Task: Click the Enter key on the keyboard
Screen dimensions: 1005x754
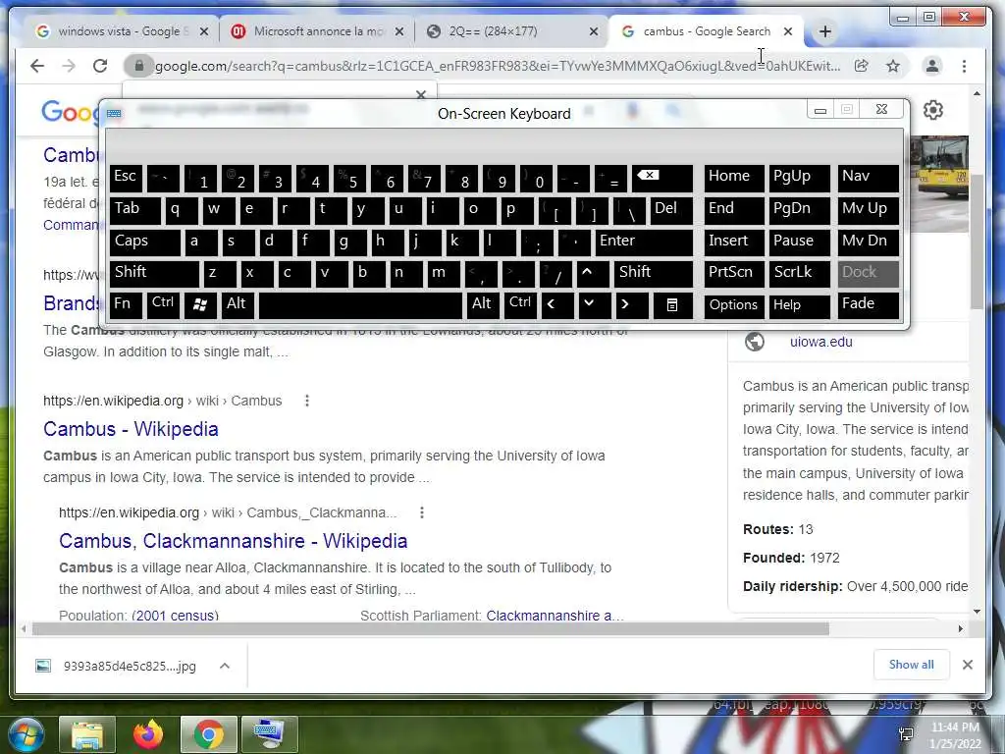Action: tap(644, 242)
